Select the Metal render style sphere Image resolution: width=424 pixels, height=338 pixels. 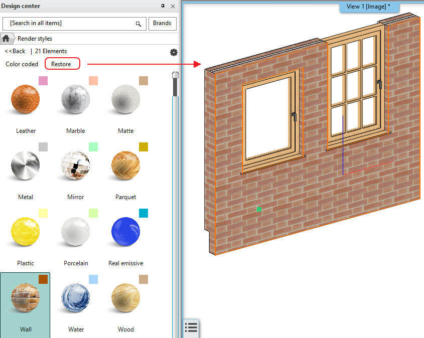[26, 165]
